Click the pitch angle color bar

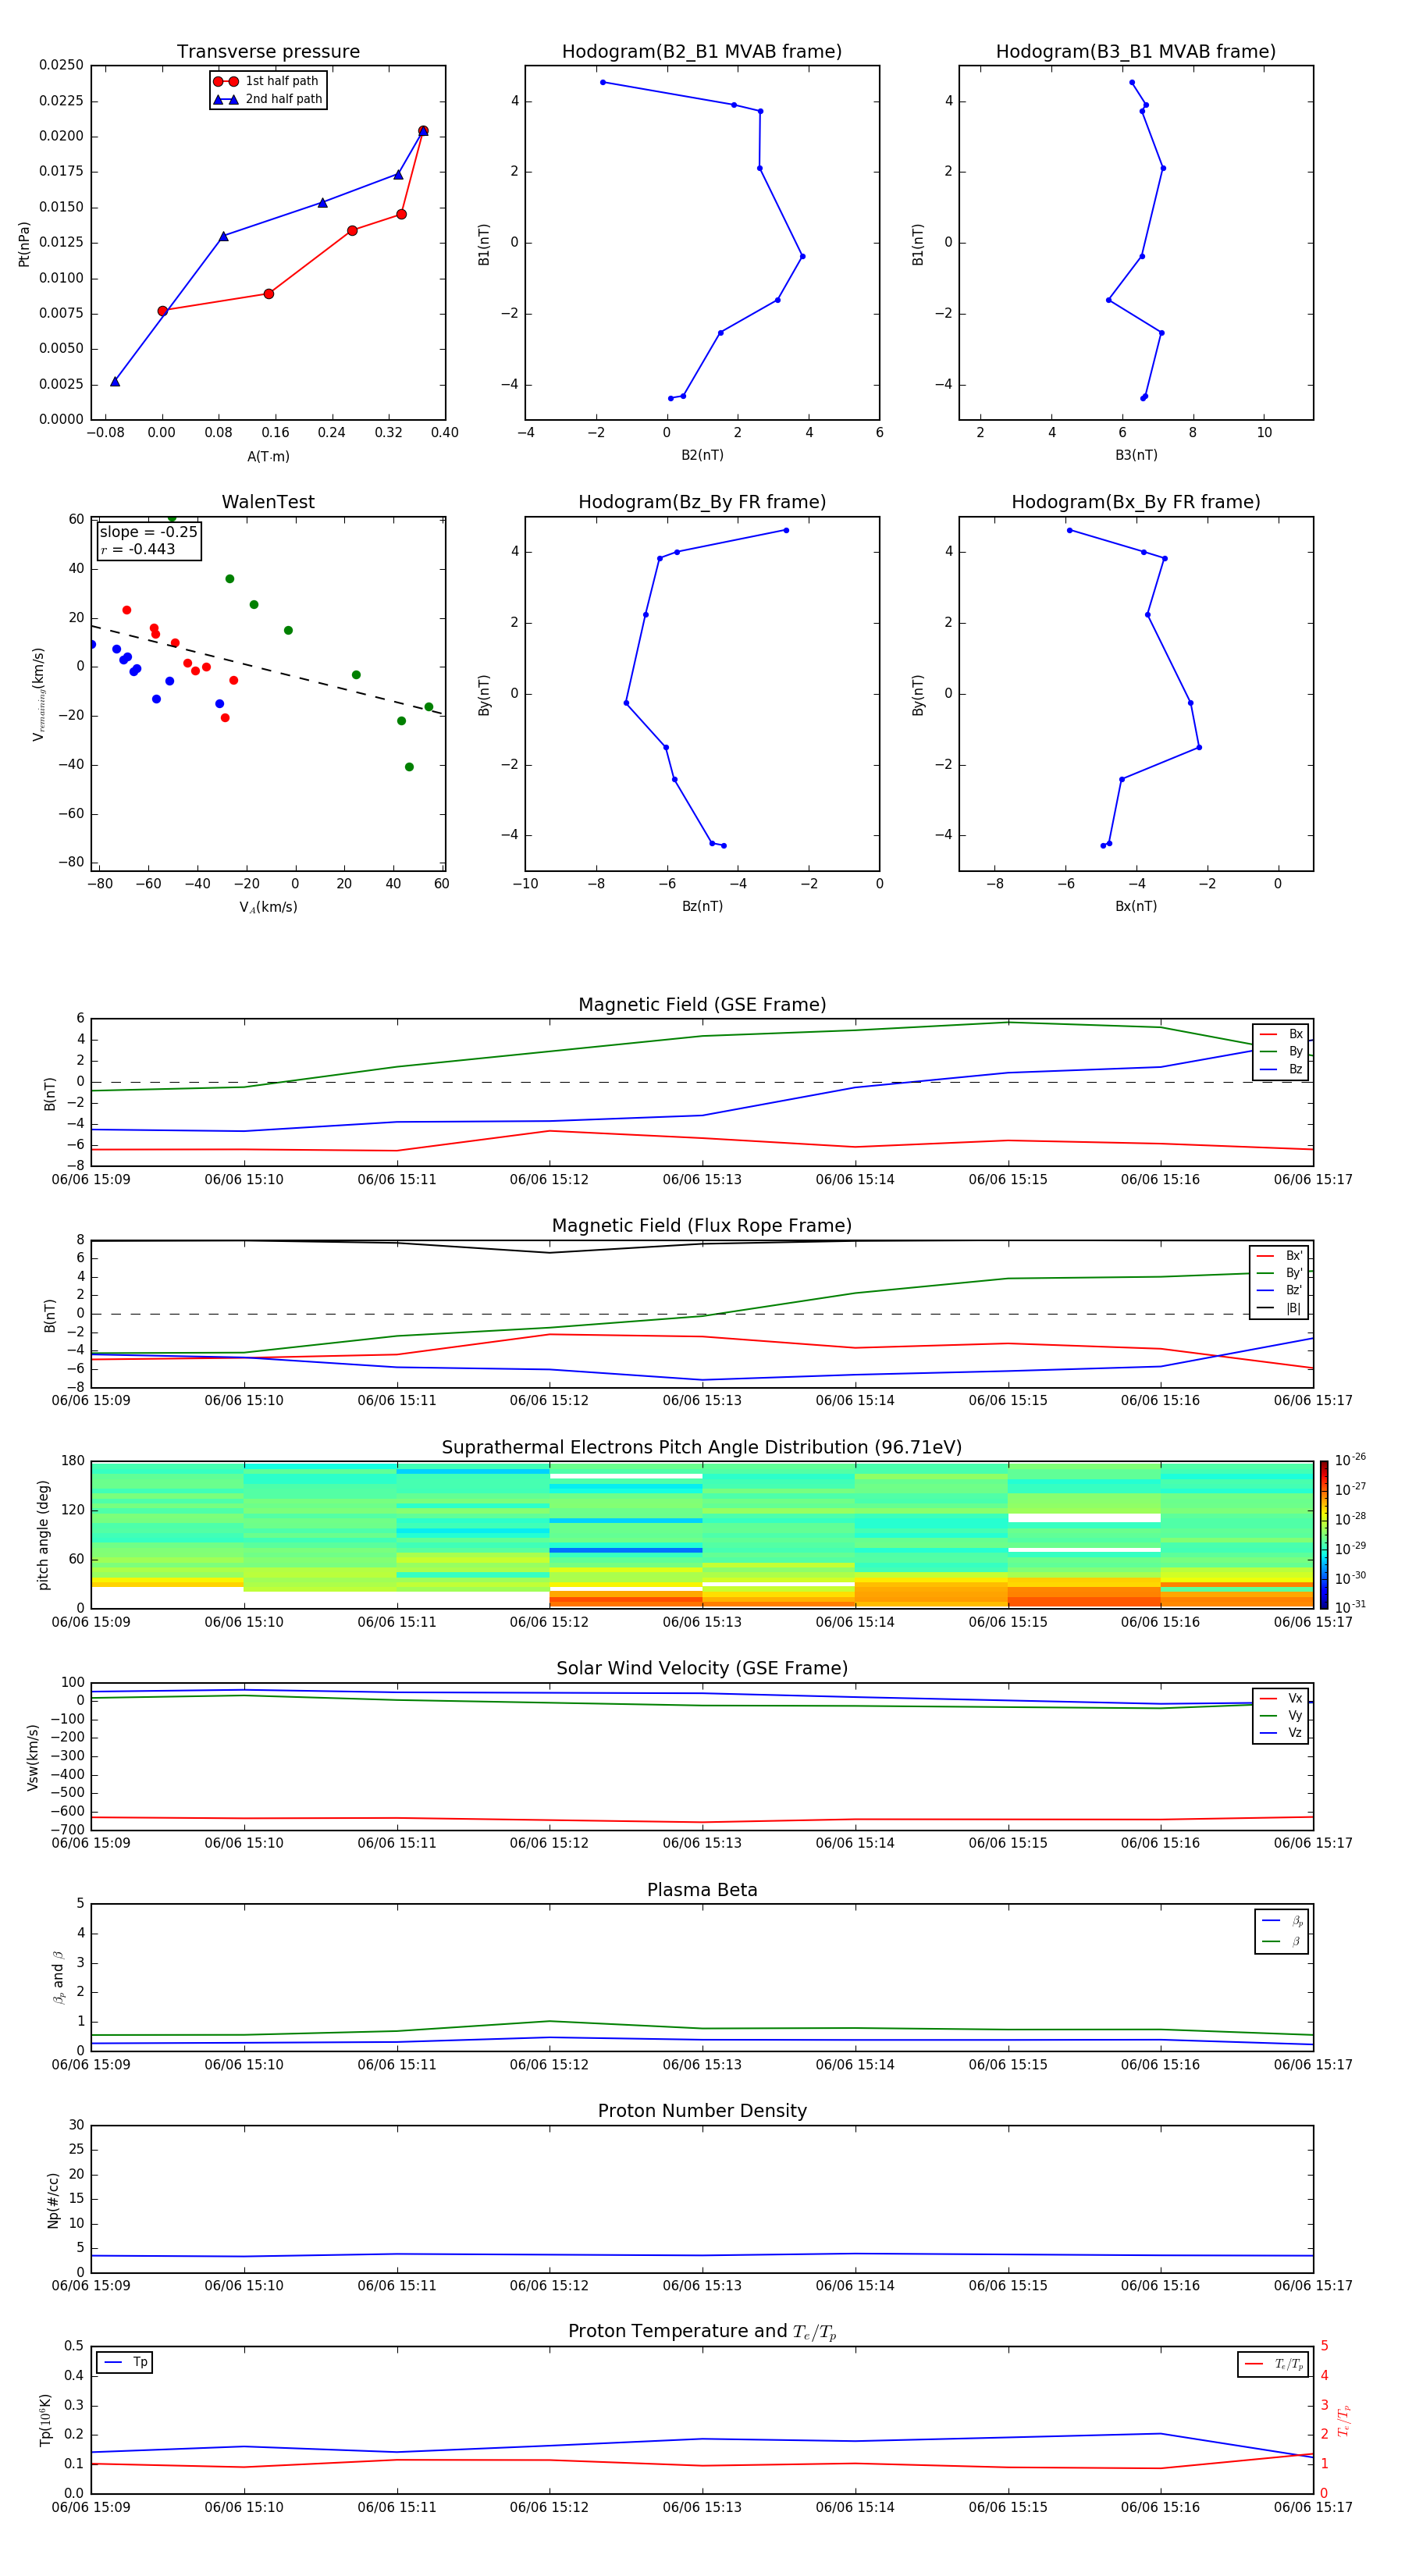tap(1323, 1535)
